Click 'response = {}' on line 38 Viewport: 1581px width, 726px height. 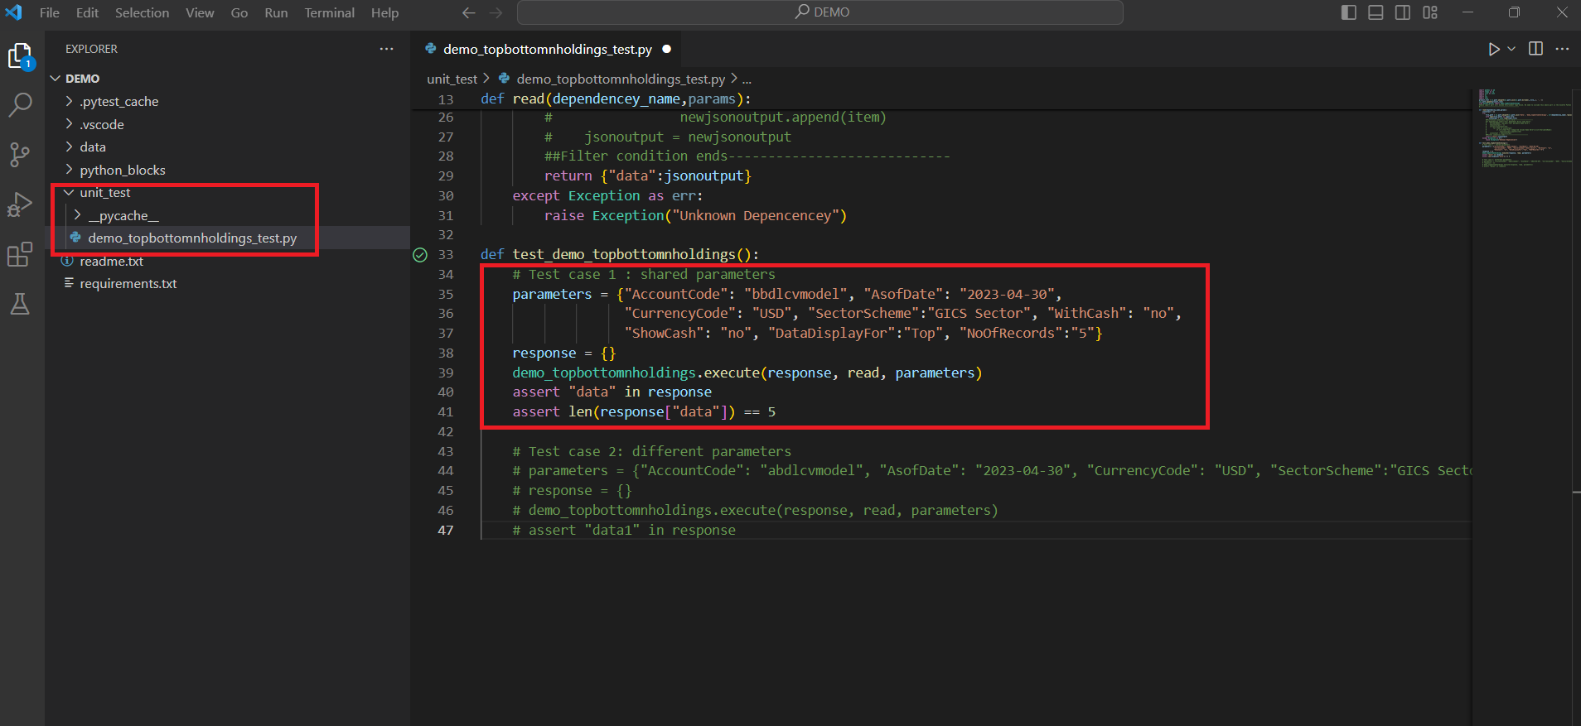[563, 353]
